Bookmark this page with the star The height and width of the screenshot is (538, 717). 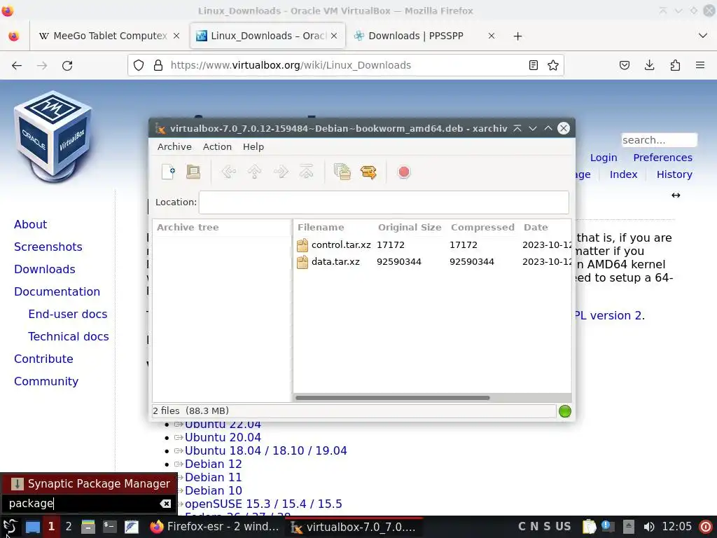tap(553, 65)
